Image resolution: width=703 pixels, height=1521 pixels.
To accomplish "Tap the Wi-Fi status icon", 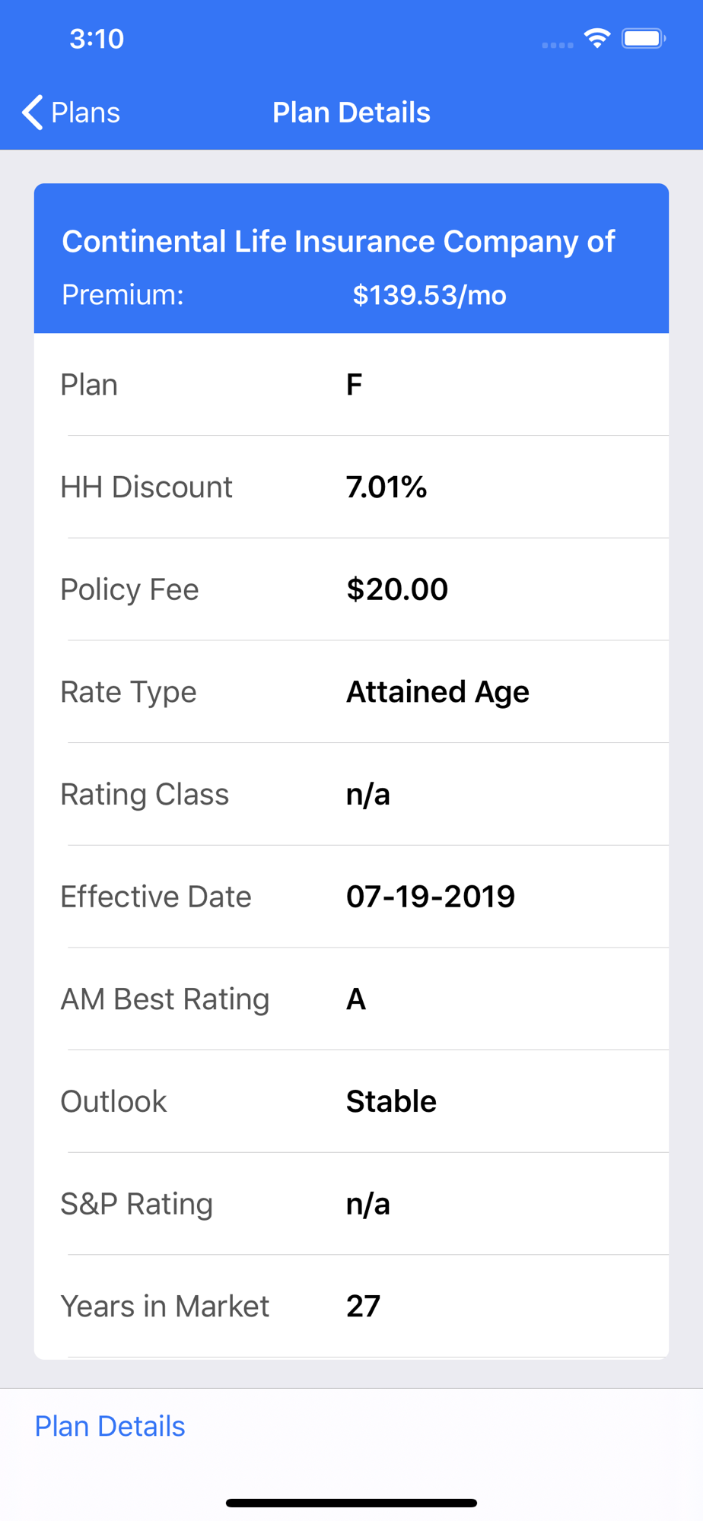I will pos(597,38).
